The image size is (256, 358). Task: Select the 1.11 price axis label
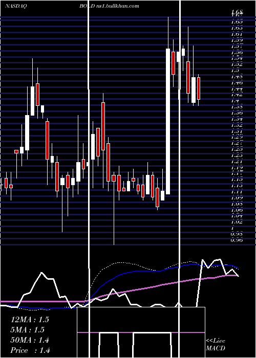pyautogui.click(x=237, y=192)
